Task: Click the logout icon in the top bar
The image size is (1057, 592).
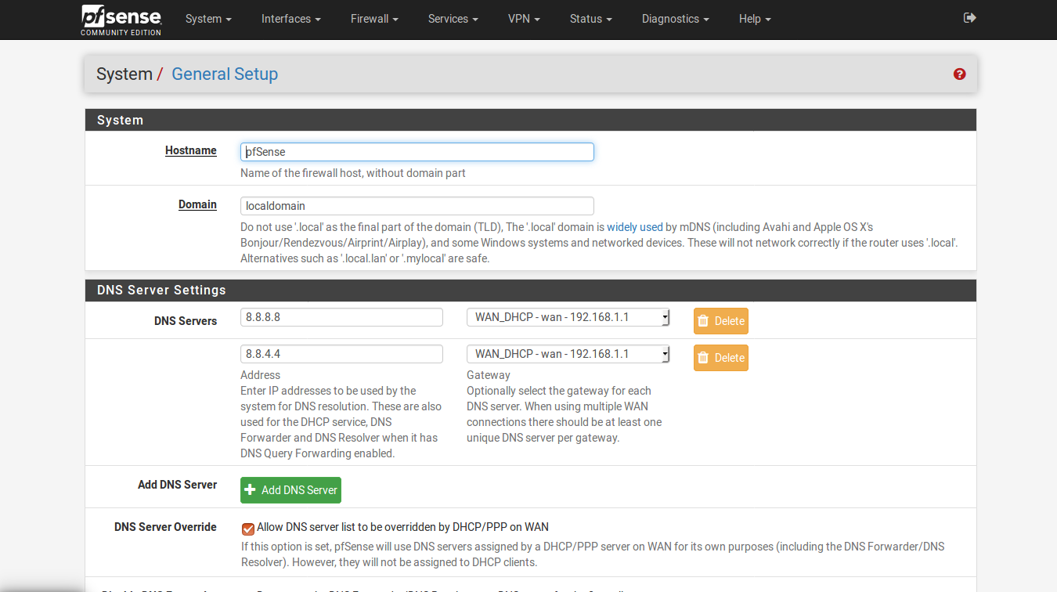Action: (x=969, y=18)
